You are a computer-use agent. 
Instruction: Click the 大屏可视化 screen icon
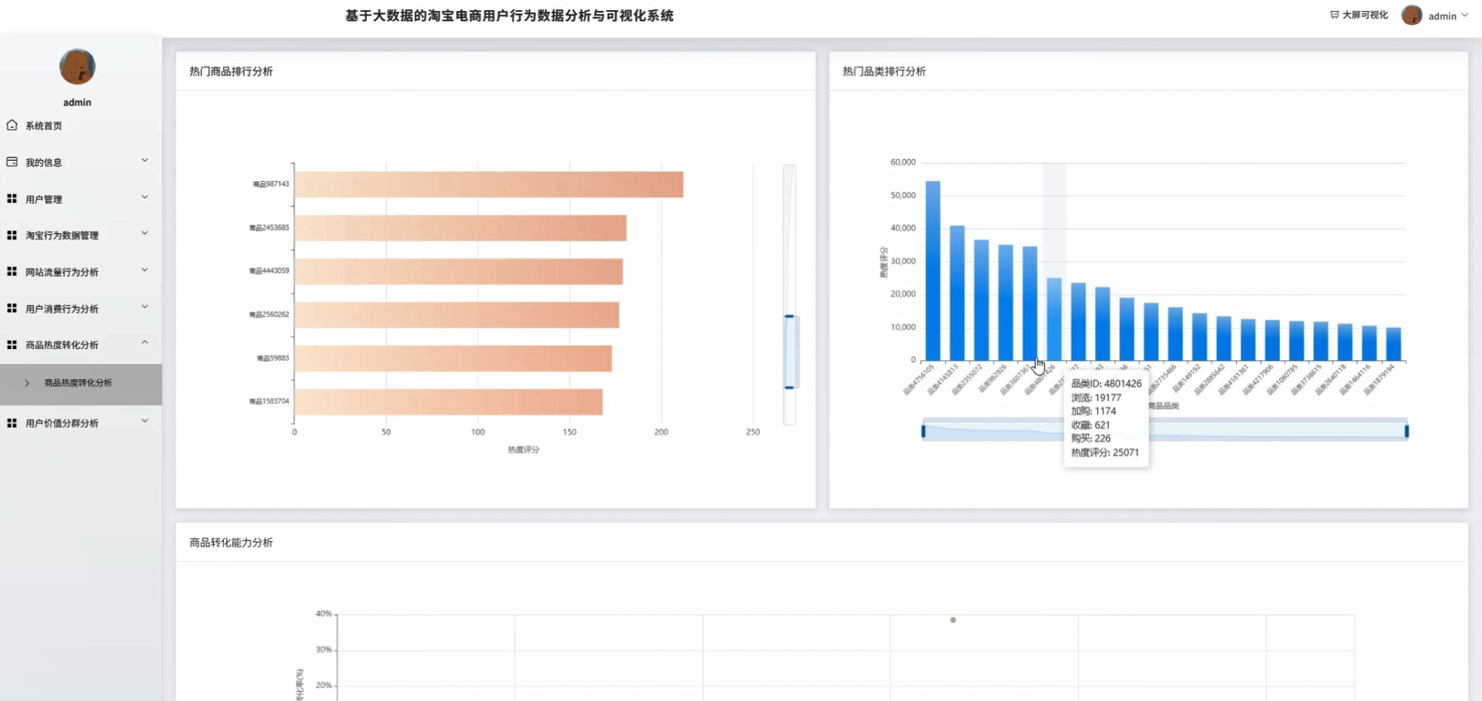(x=1334, y=15)
